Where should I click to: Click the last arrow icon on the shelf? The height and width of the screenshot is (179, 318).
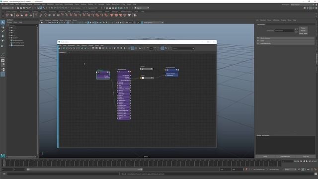click(x=135, y=15)
